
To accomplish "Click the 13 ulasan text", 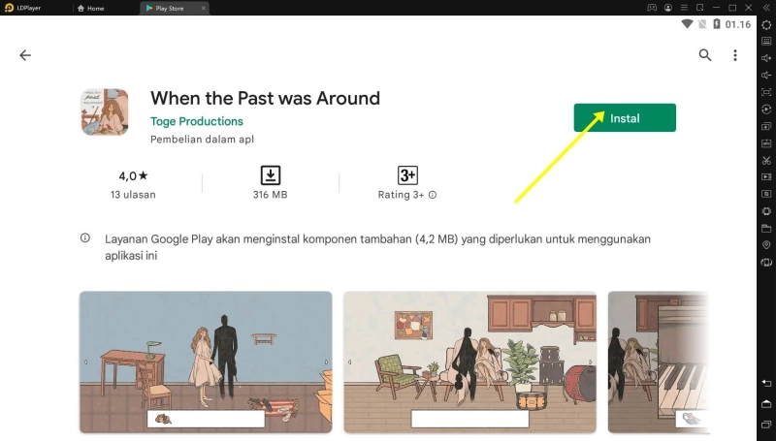I will 133,195.
